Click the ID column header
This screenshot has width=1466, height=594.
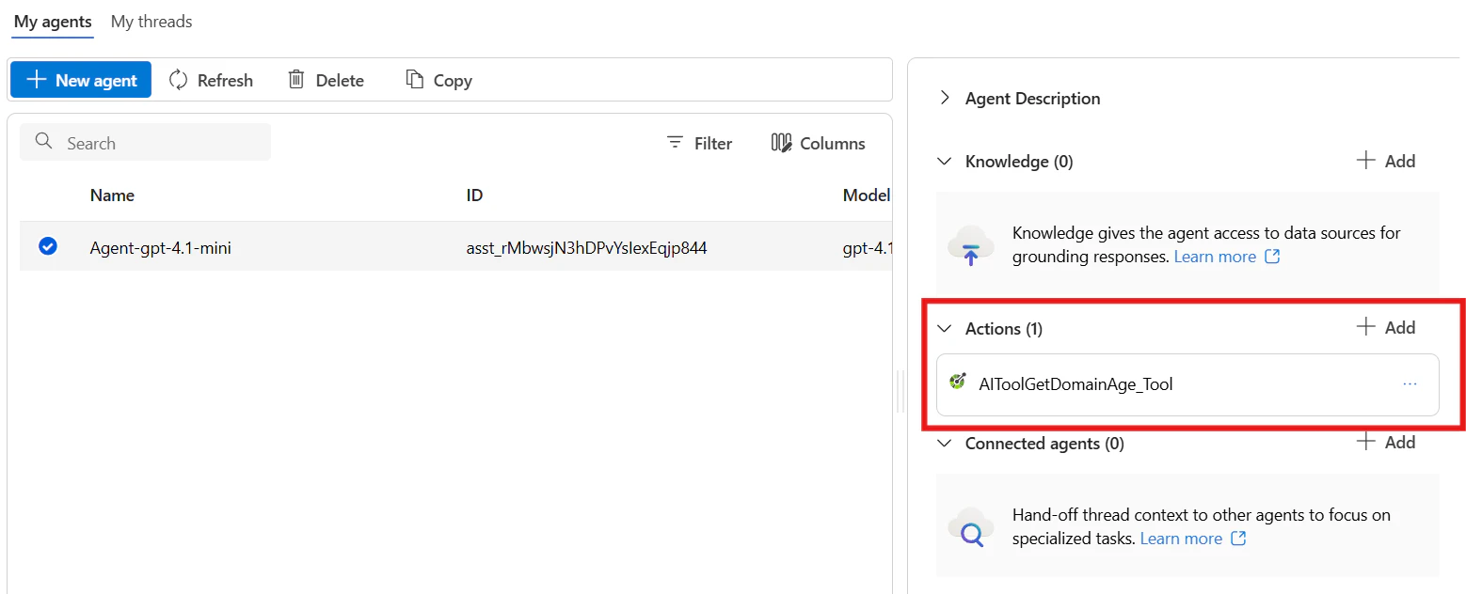pyautogui.click(x=474, y=195)
